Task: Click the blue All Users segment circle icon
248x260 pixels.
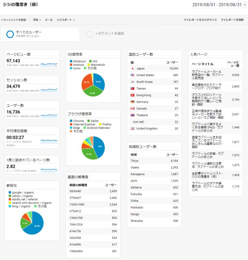Action: click(10, 34)
